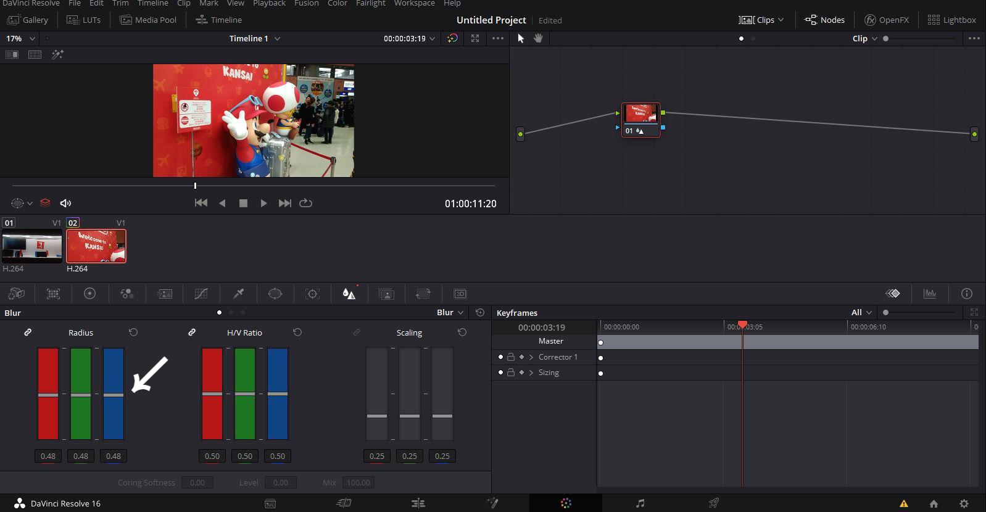This screenshot has width=986, height=512.
Task: Open the Power Window palette
Action: coord(275,294)
